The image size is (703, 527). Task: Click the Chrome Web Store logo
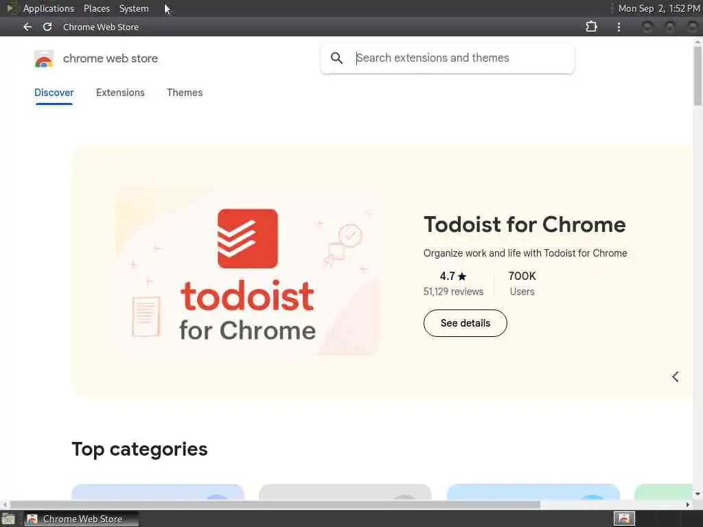[43, 59]
